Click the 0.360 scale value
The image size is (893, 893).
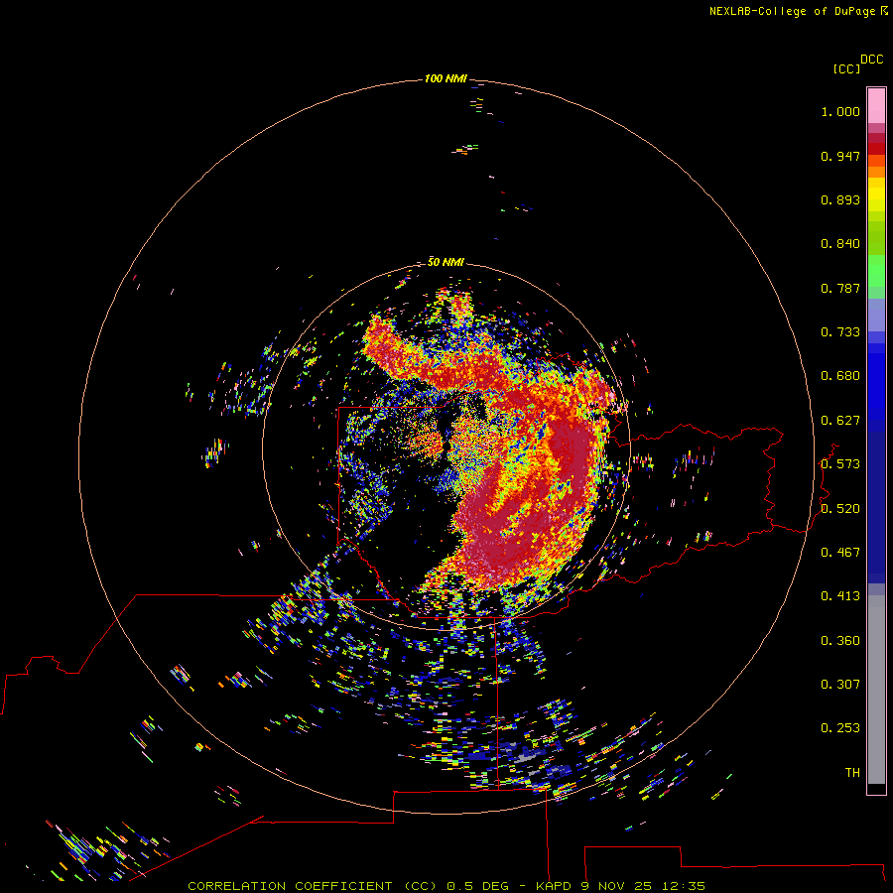[840, 641]
